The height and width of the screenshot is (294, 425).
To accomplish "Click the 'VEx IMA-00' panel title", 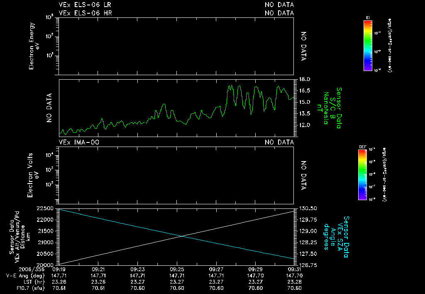I will click(x=79, y=142).
